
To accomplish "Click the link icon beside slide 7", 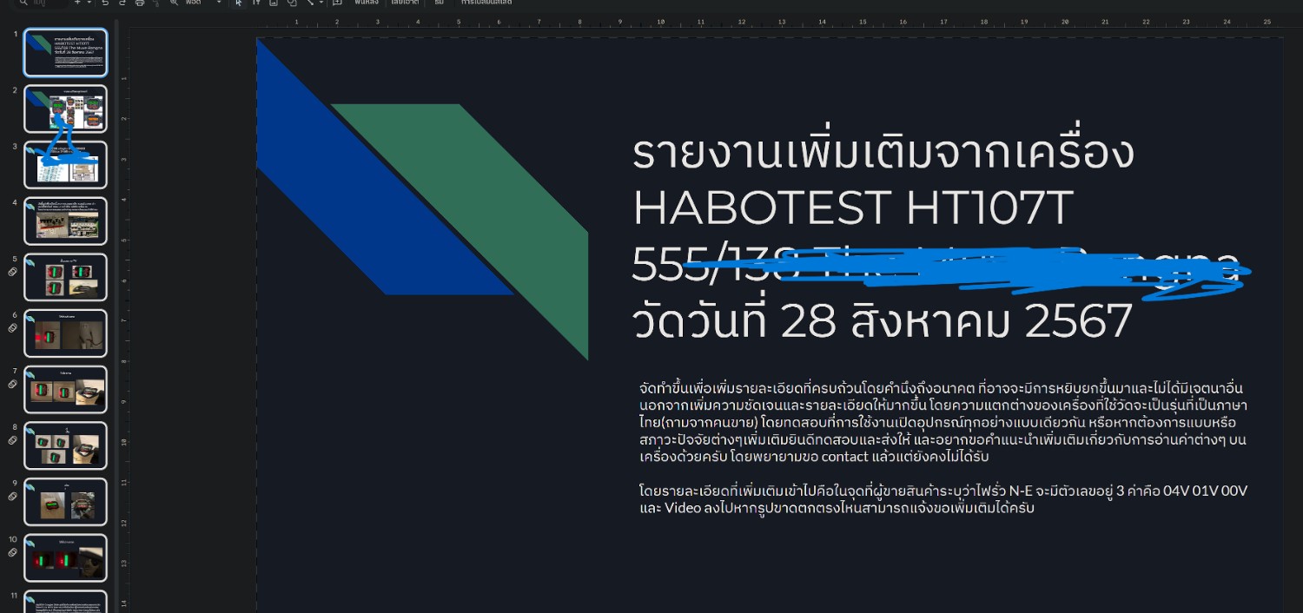I will (x=12, y=384).
